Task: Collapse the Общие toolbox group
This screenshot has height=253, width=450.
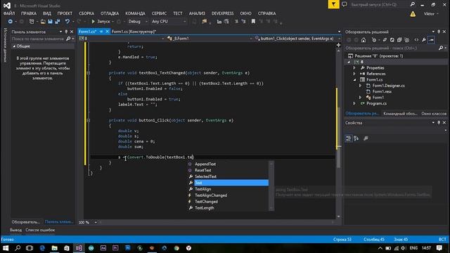Action: [x=14, y=46]
